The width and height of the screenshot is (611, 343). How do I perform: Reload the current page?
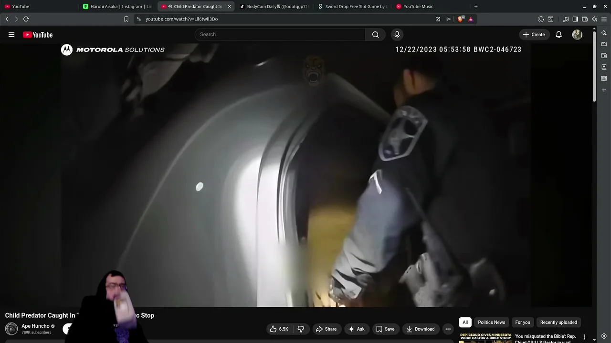26,19
